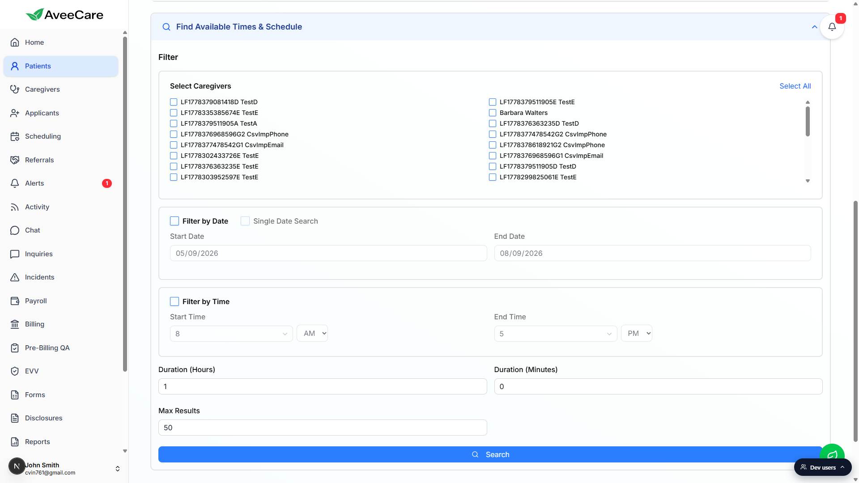
Task: Click the Chat bubble icon
Action: (x=15, y=230)
